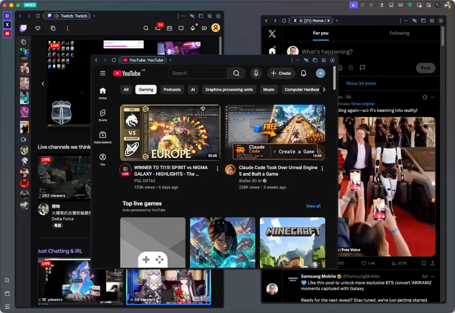The width and height of the screenshot is (455, 313).
Task: Open Twitch search magnifier icon
Action: 146,28
